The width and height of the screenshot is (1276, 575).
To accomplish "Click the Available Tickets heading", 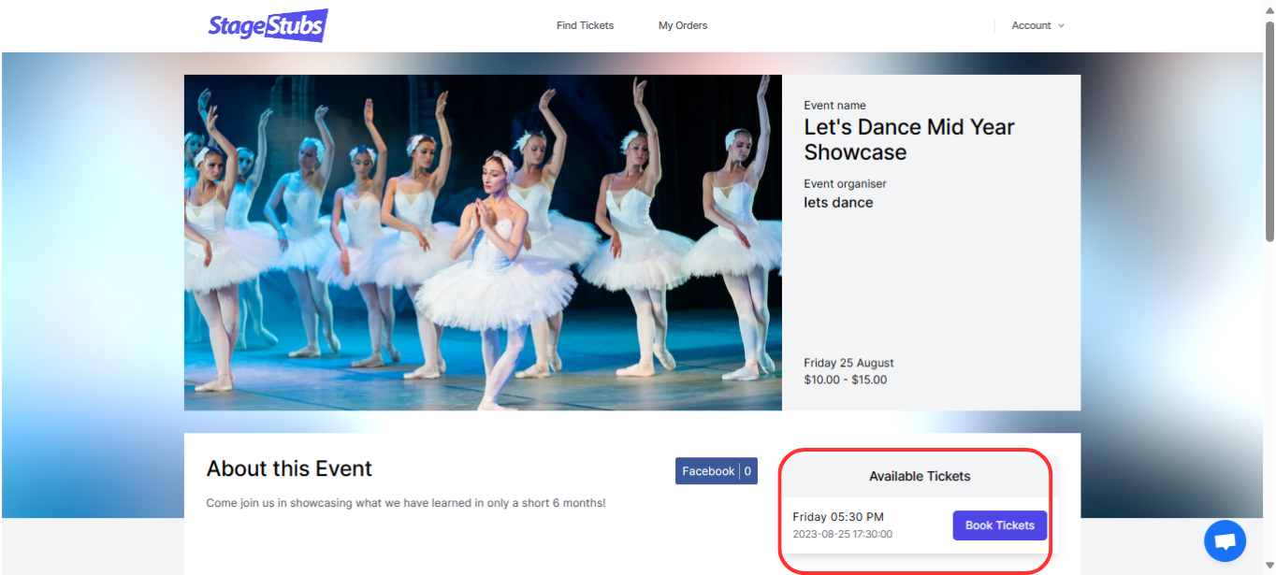I will 919,476.
